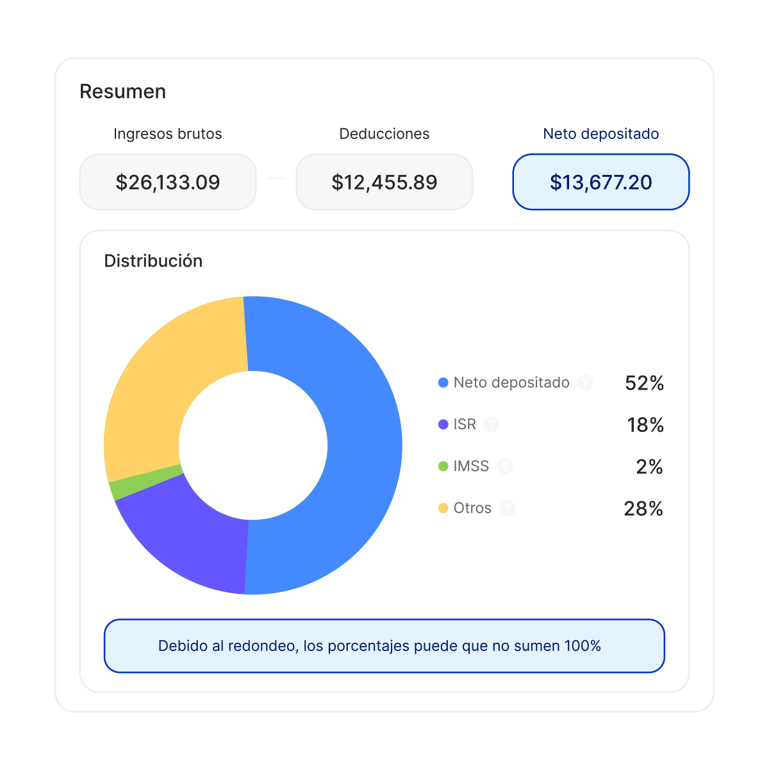The image size is (769, 769).
Task: Click the purple ISR legend dot
Action: [443, 424]
